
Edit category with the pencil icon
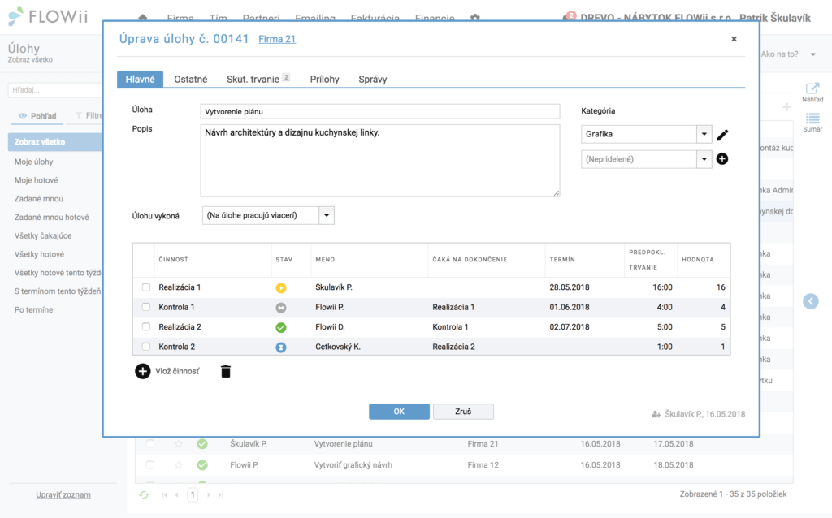click(x=722, y=135)
